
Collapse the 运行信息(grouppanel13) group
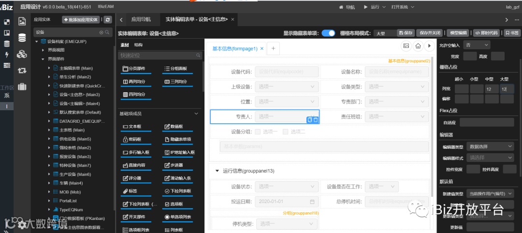(x=217, y=171)
